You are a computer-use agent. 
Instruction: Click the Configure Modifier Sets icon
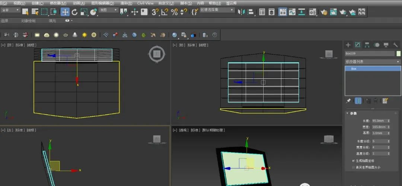(385, 101)
